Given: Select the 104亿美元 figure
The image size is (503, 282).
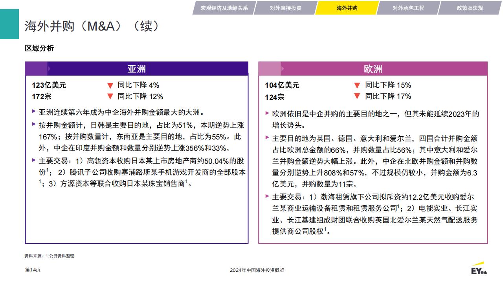Looking at the screenshot, I should point(282,85).
